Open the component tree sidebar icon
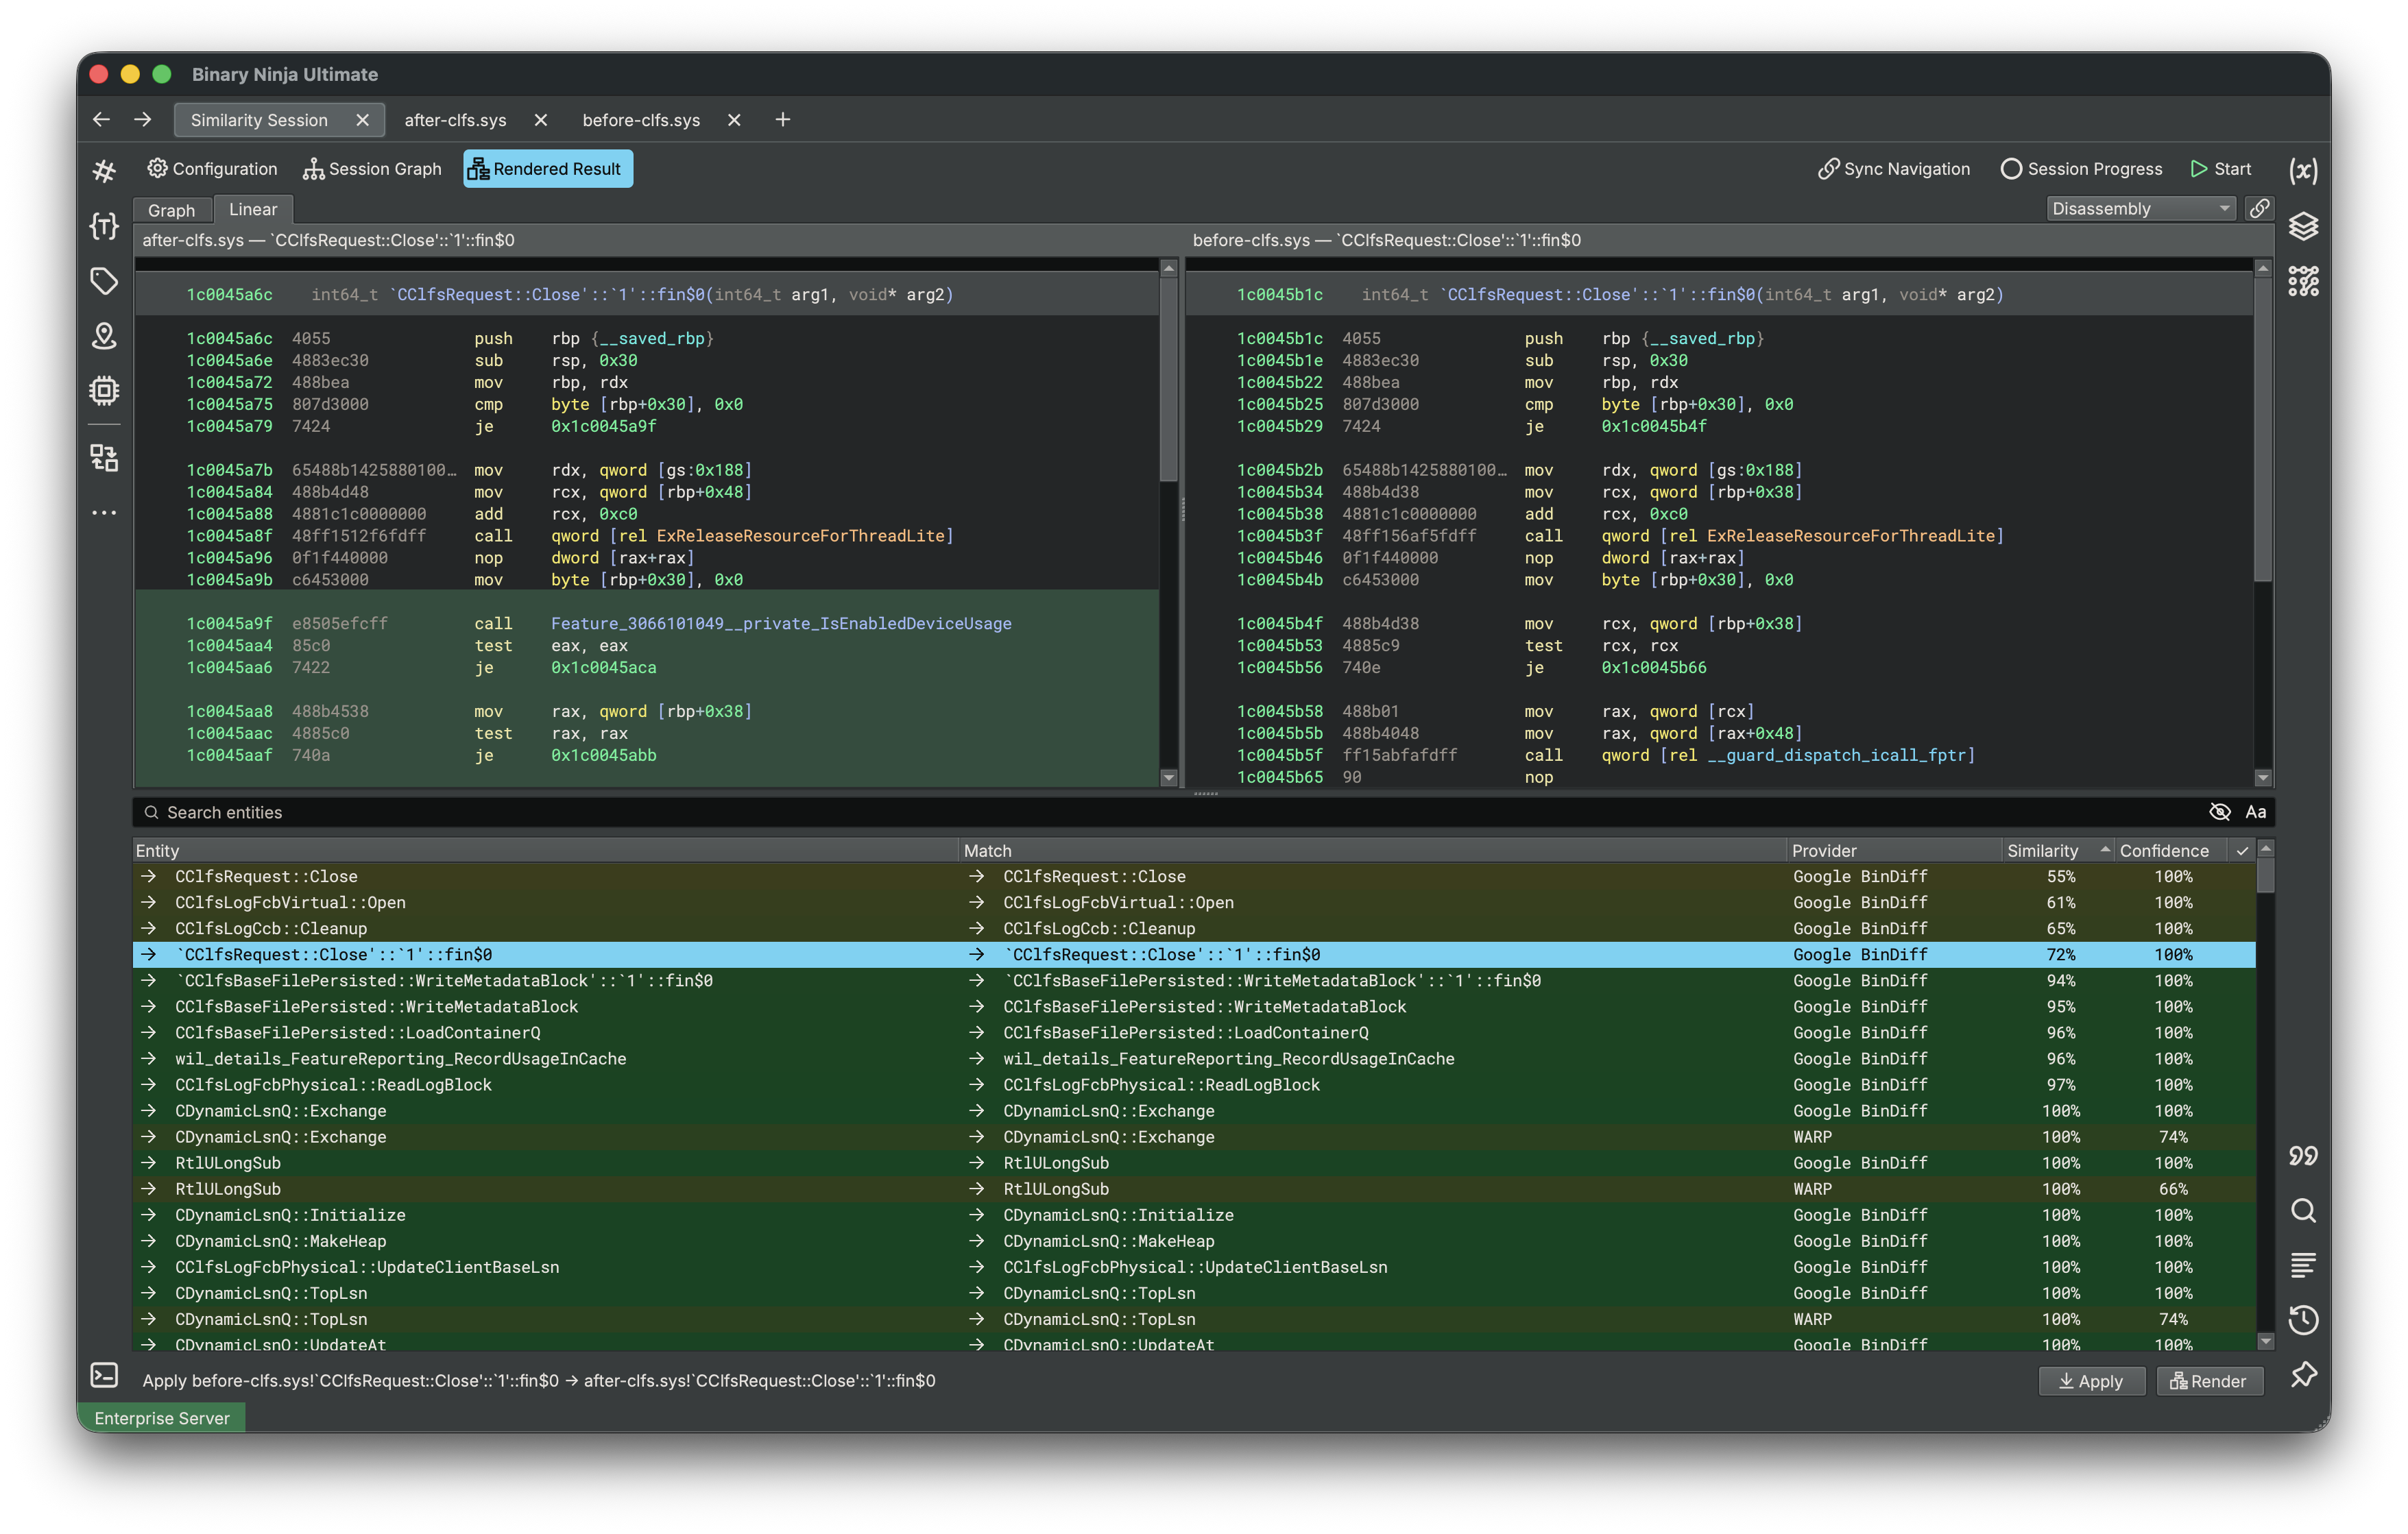The width and height of the screenshot is (2408, 1534). pyautogui.click(x=104, y=458)
